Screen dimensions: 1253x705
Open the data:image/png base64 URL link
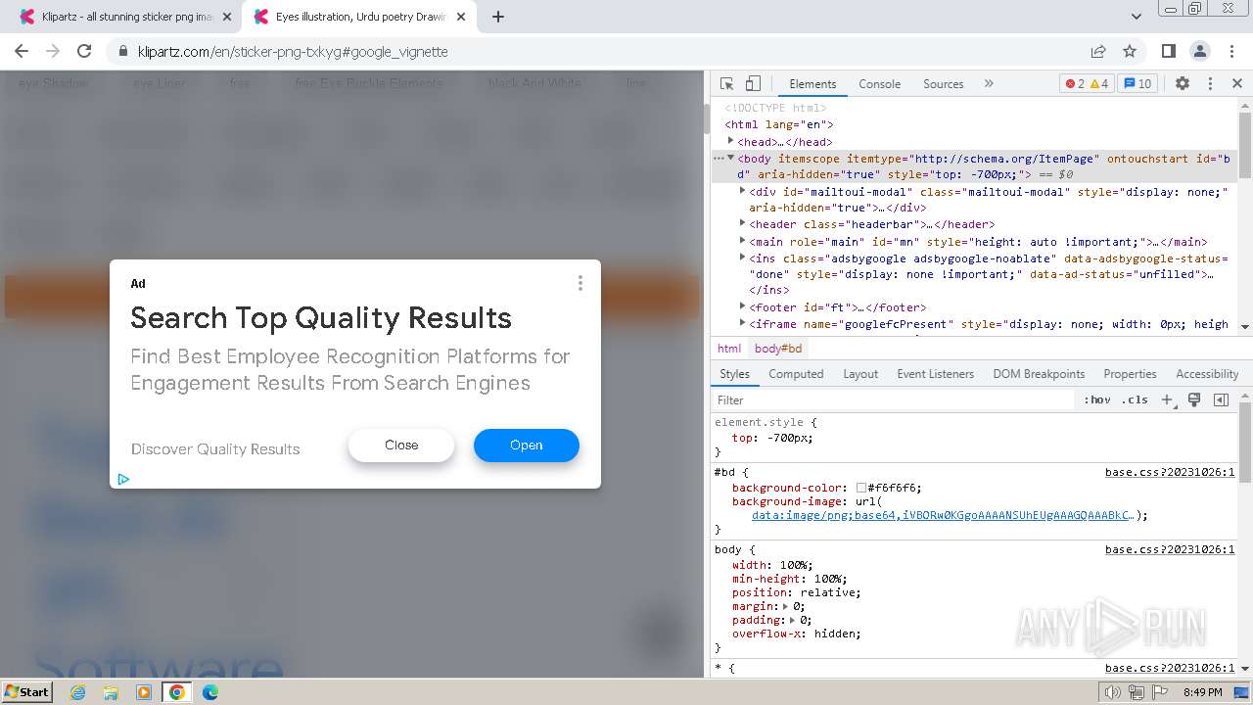click(943, 515)
